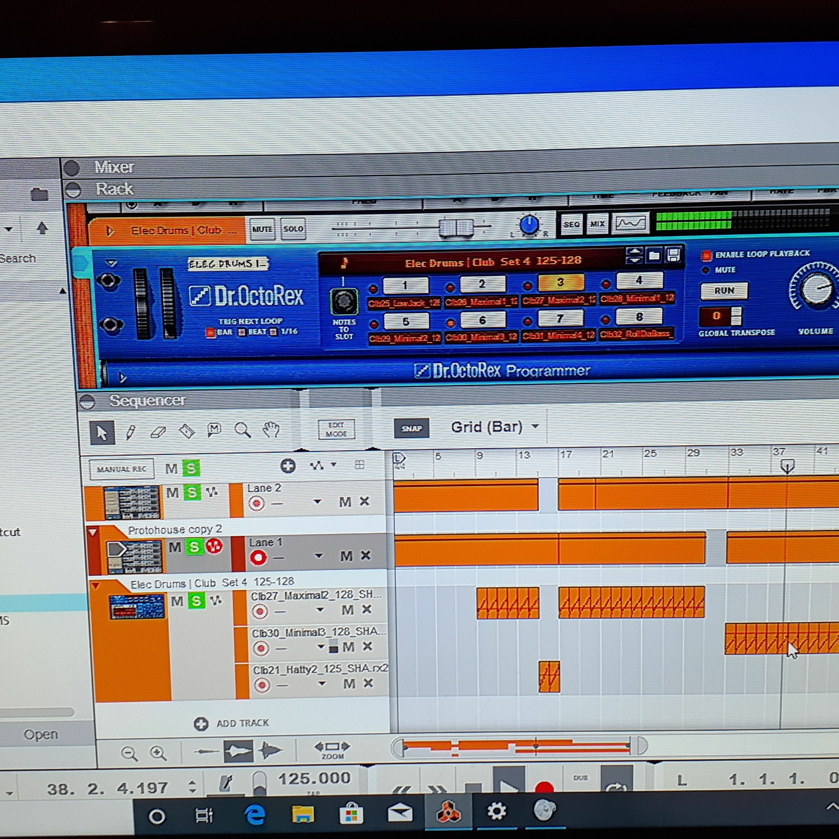Select the Magnify tool in Sequencer toolbar
This screenshot has height=839, width=839.
point(242,430)
